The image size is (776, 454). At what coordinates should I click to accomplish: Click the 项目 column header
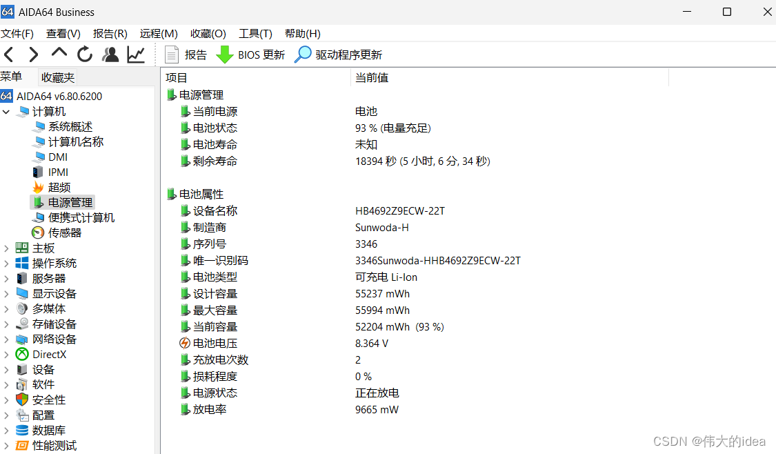pyautogui.click(x=256, y=78)
